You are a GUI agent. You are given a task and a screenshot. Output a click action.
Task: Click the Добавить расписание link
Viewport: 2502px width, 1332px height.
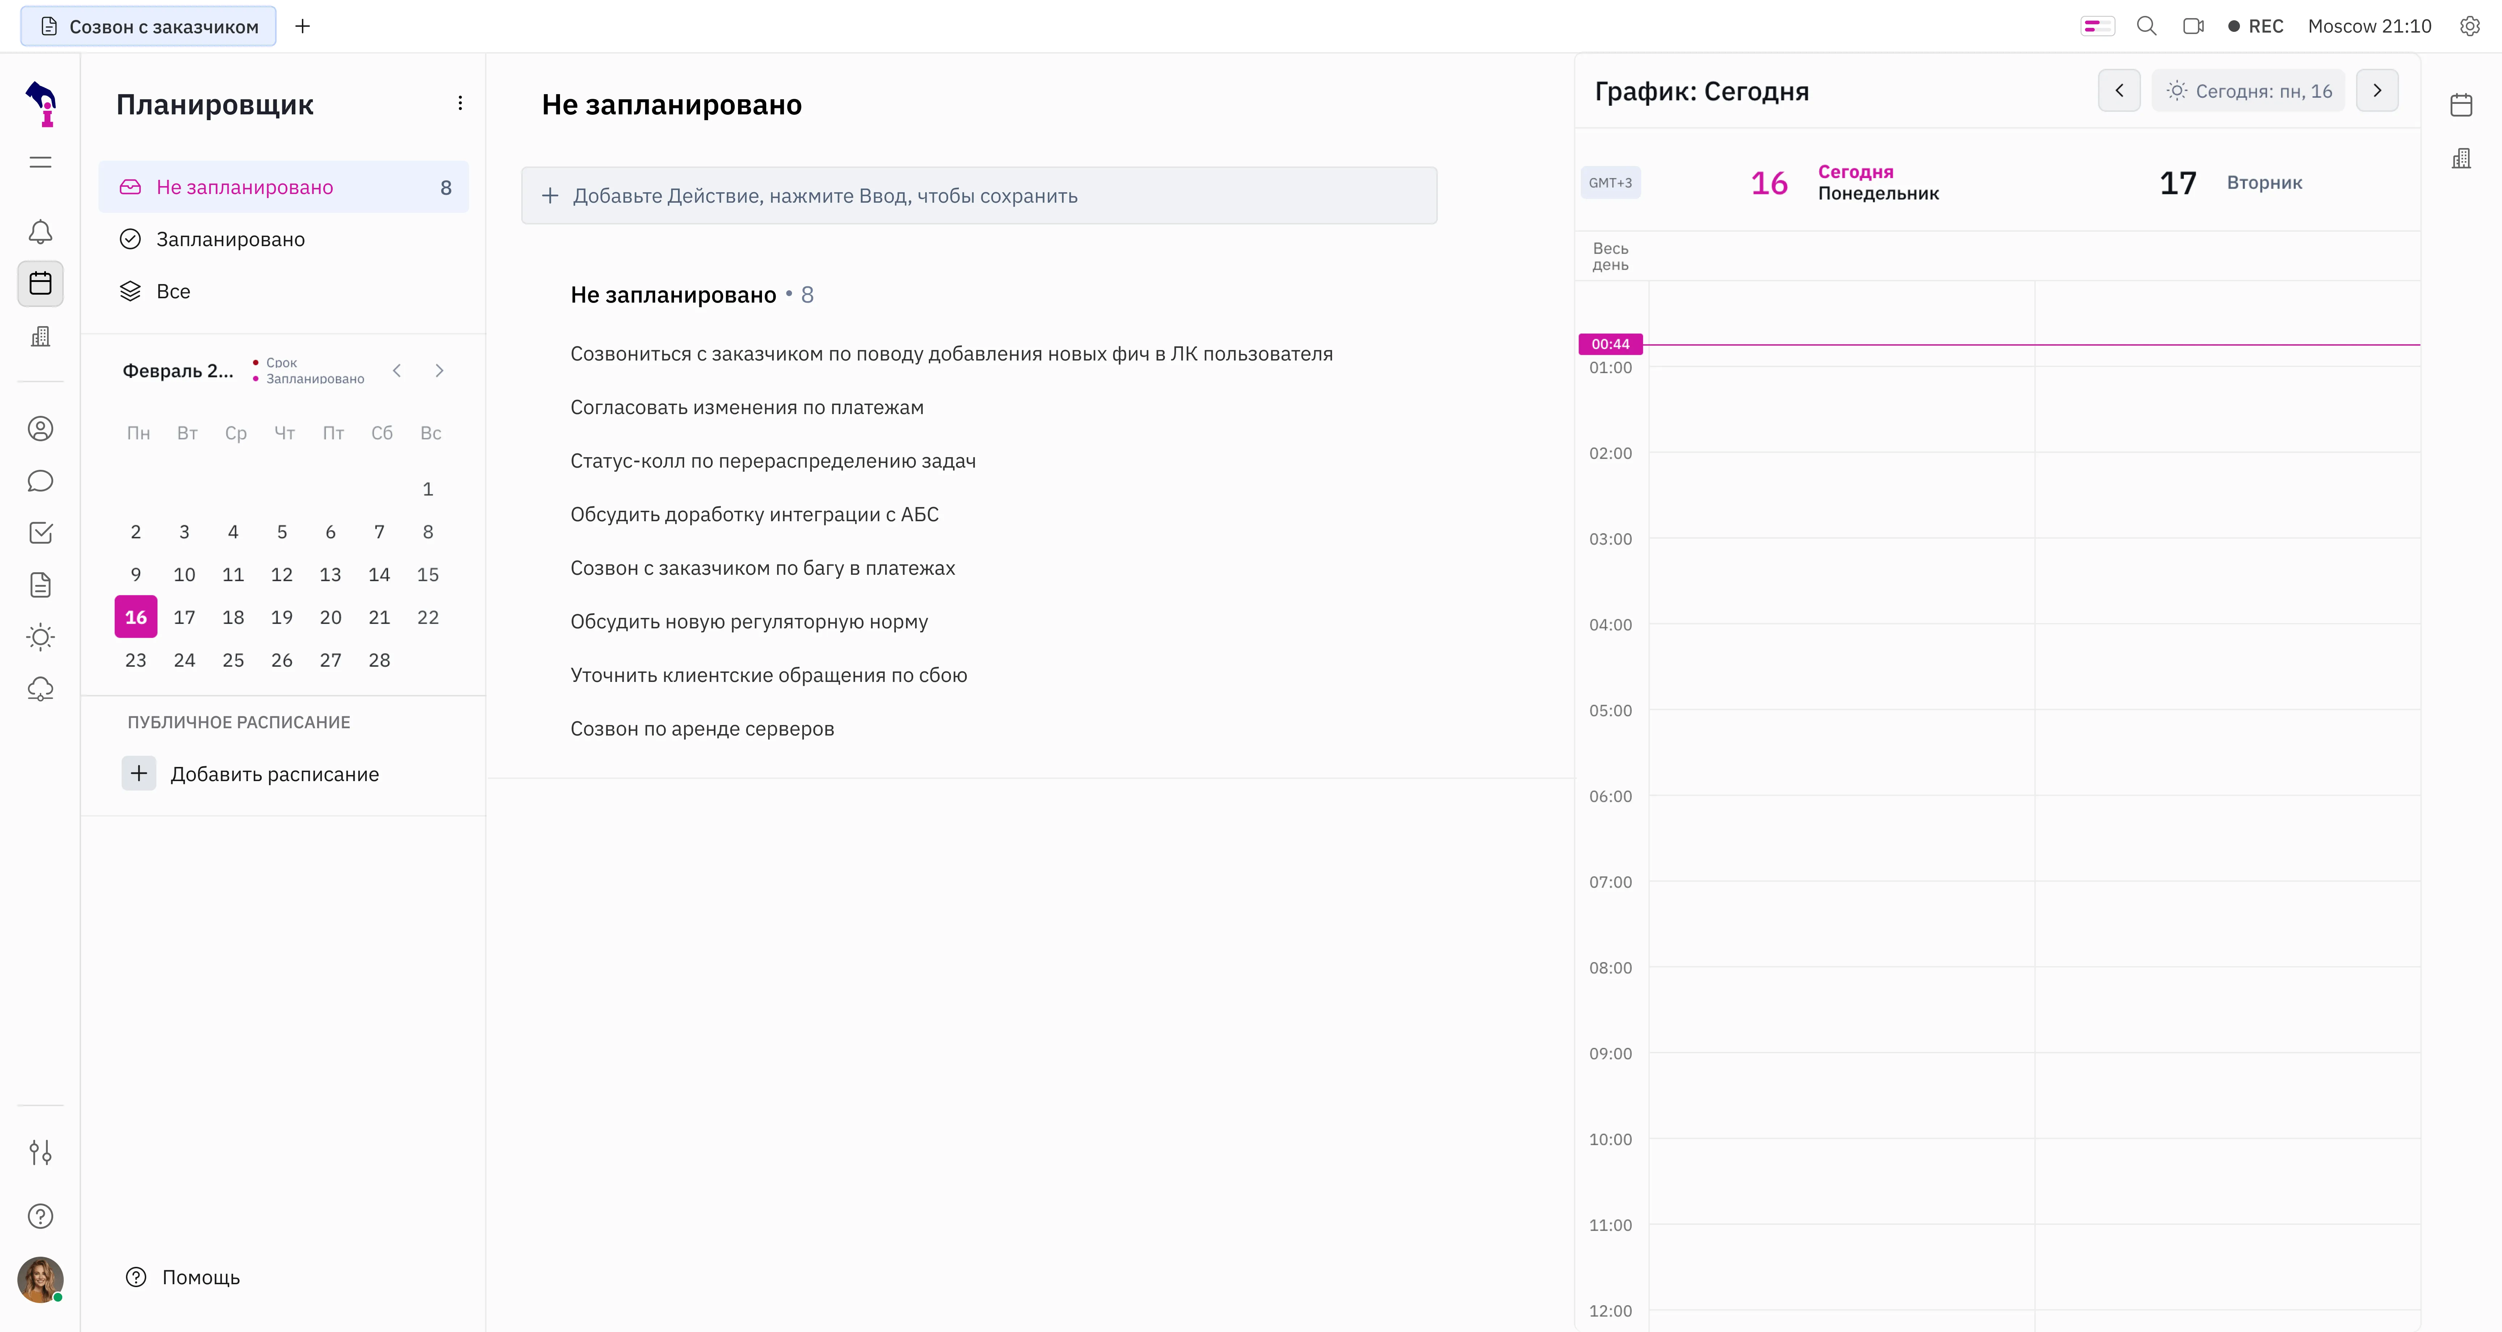point(275,774)
